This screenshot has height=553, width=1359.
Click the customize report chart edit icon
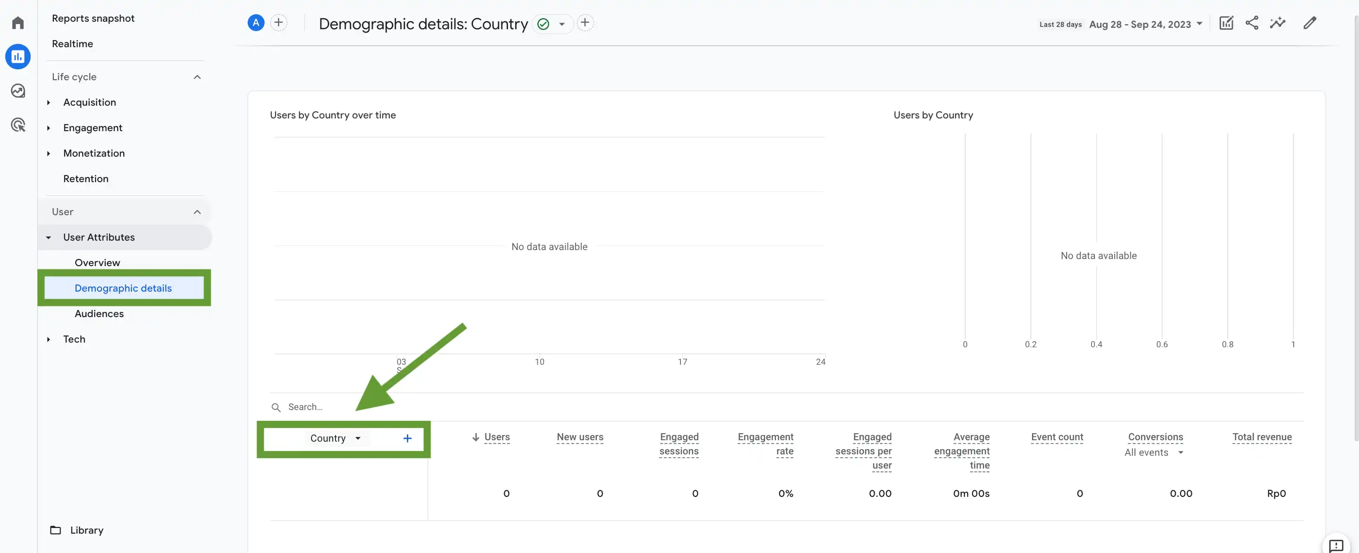[1226, 23]
